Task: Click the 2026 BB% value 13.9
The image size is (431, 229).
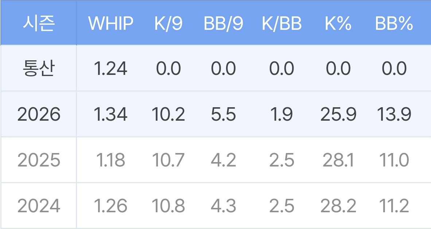Action: click(394, 114)
